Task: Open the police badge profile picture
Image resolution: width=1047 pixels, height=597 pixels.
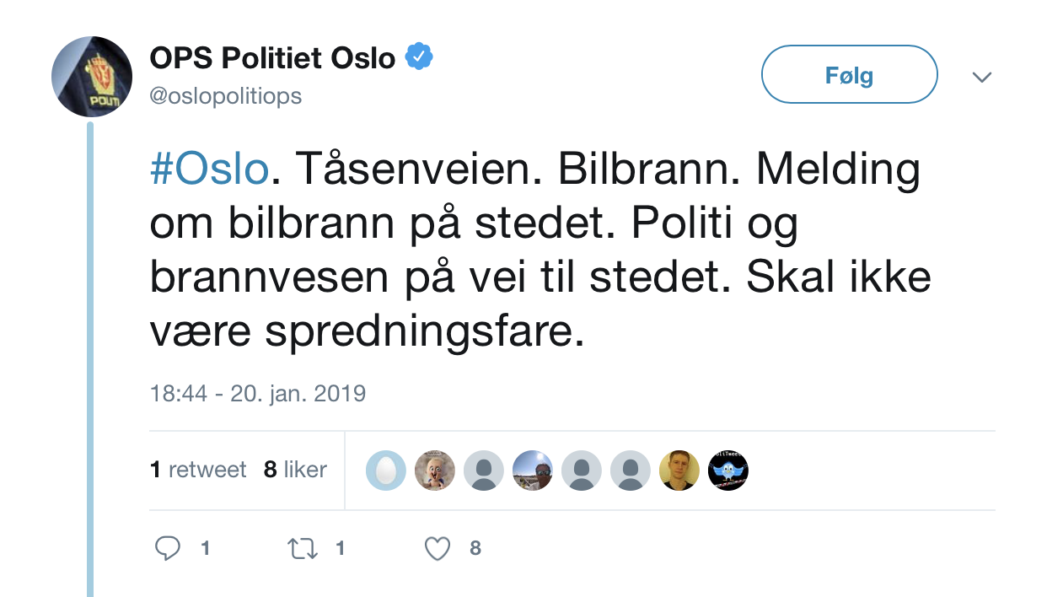Action: click(92, 78)
